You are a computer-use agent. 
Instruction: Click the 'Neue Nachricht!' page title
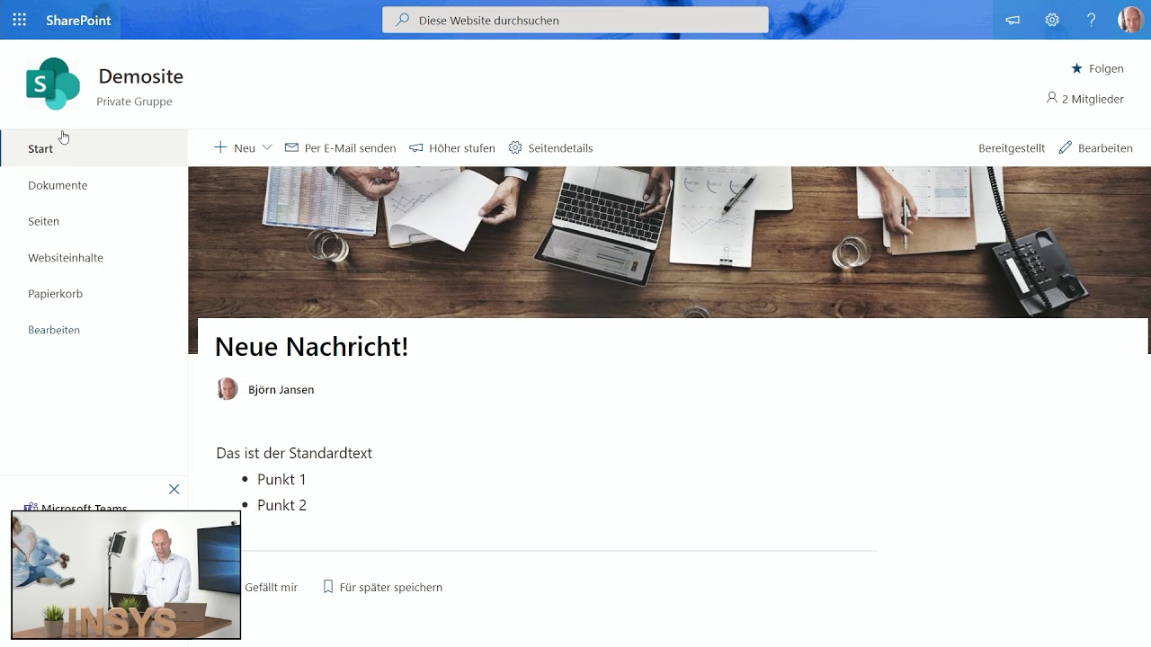click(311, 347)
